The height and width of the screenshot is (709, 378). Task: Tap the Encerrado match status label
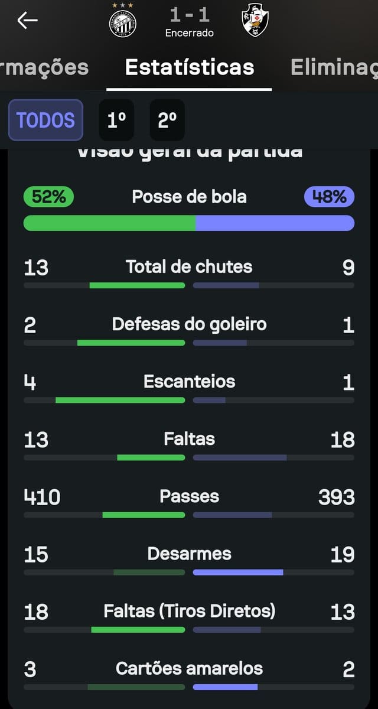tap(190, 33)
